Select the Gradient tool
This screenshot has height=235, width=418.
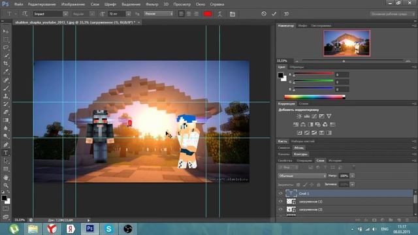pos(6,120)
